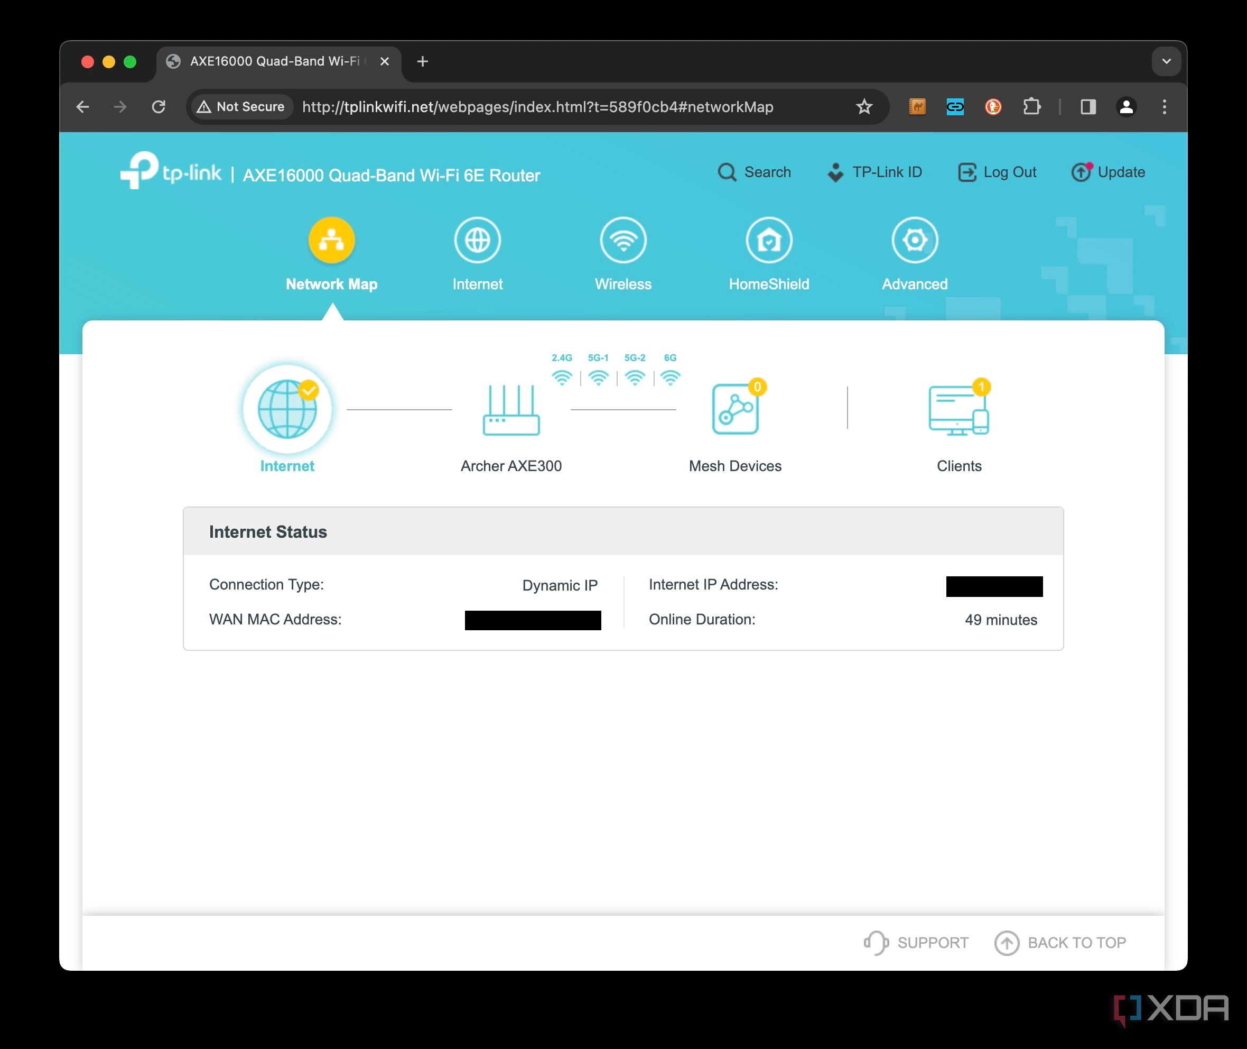This screenshot has height=1049, width=1247.
Task: Click the Dynamic IP value
Action: (x=560, y=585)
